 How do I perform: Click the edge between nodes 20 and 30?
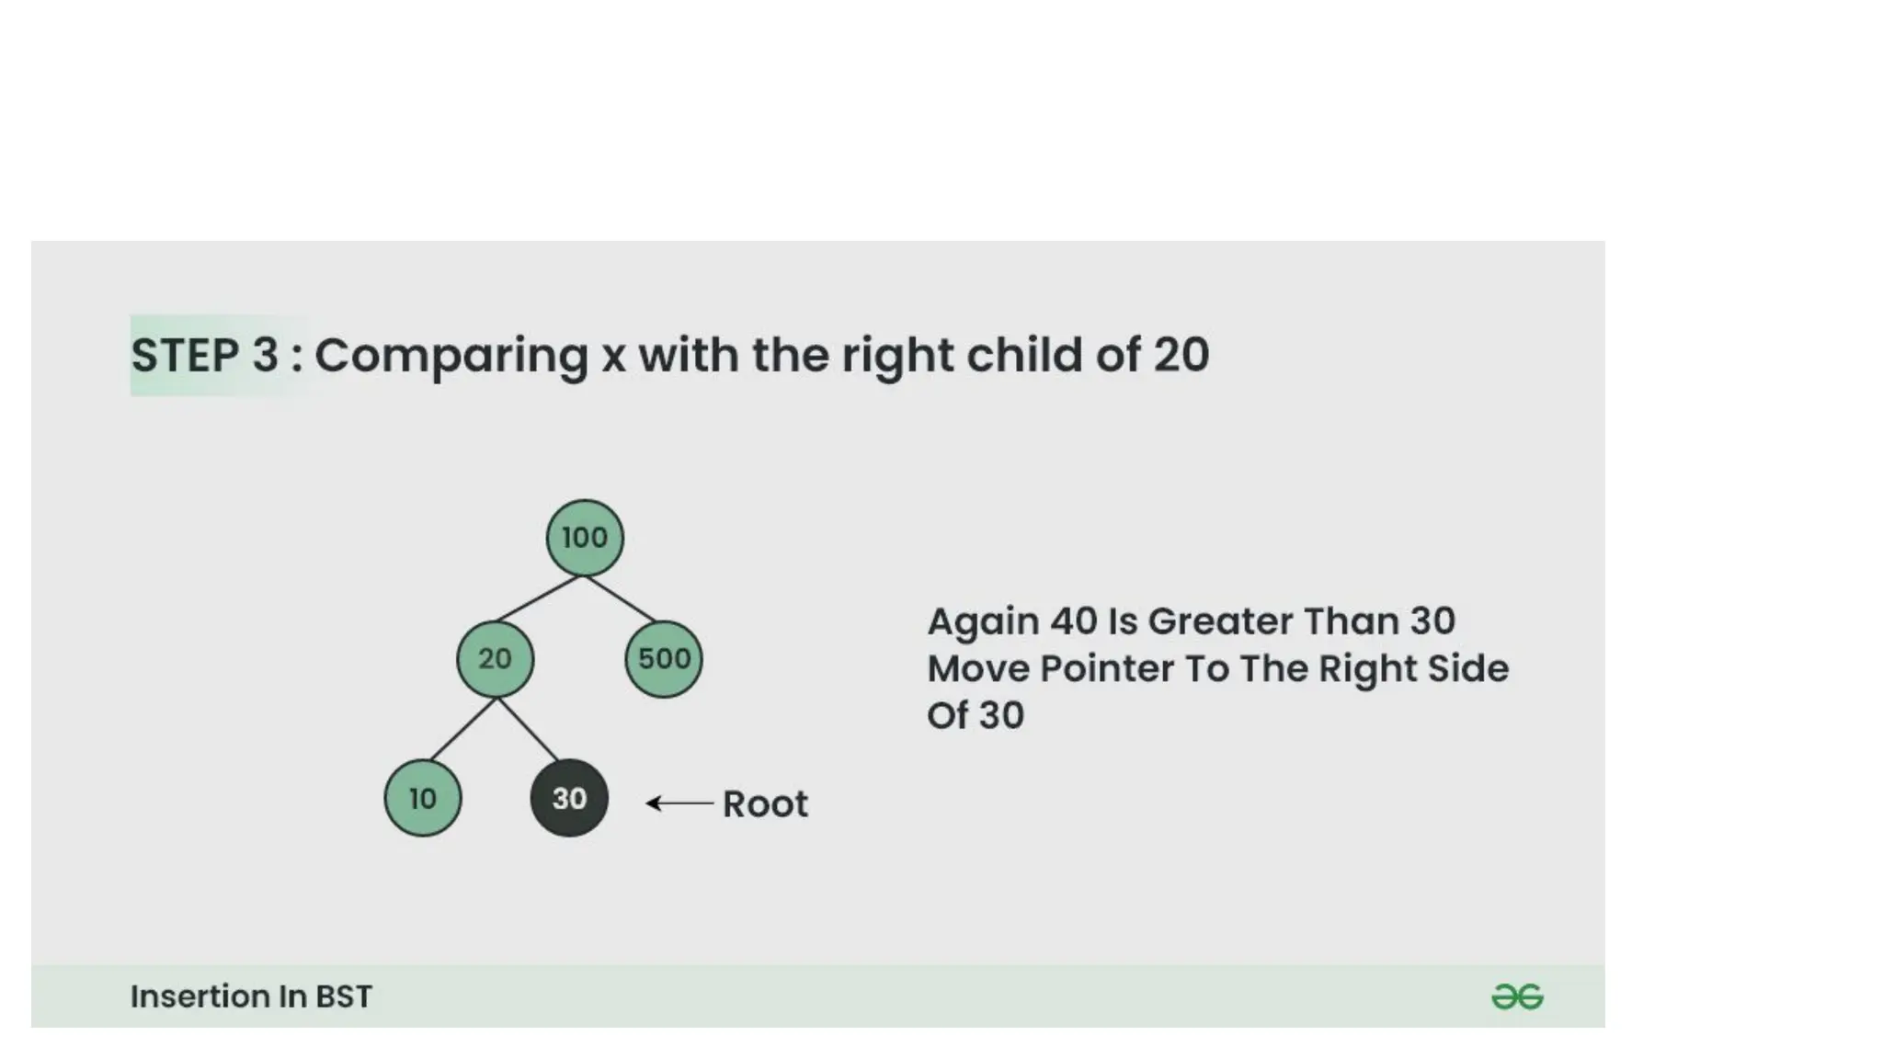pyautogui.click(x=528, y=729)
